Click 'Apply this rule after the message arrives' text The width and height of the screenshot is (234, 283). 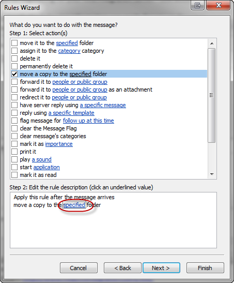click(x=64, y=197)
